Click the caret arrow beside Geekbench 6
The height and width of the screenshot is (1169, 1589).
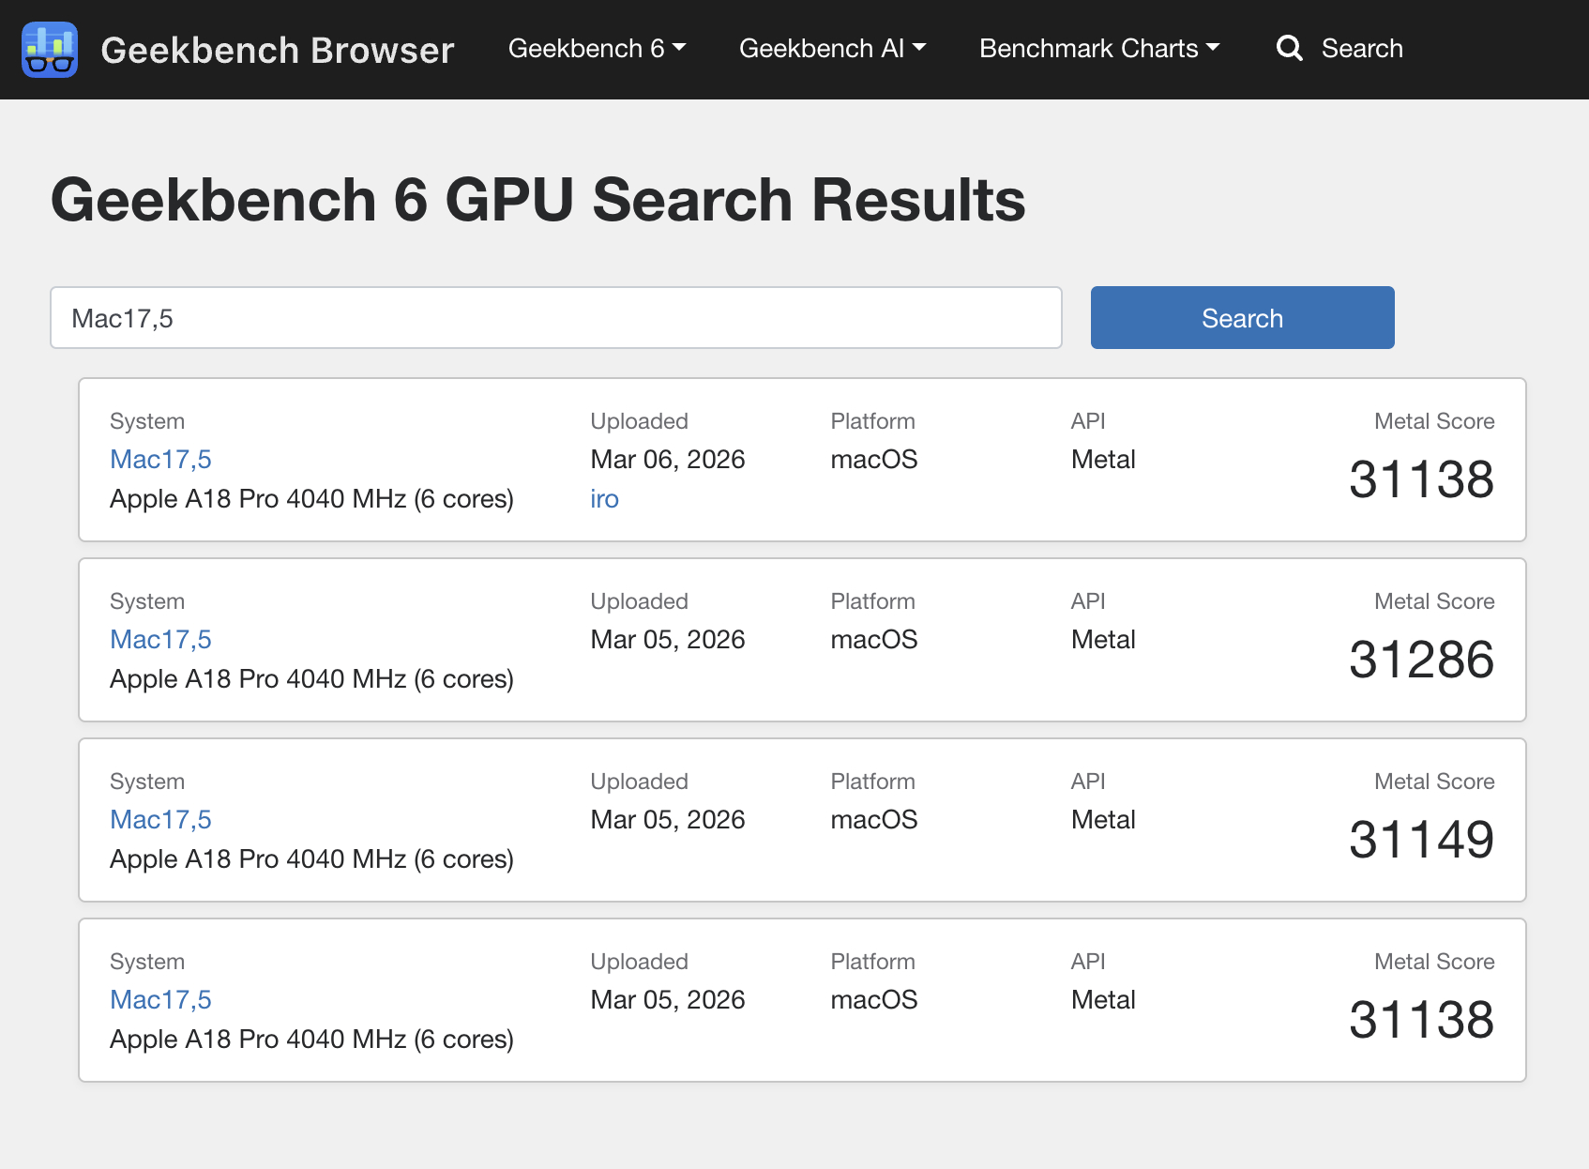pyautogui.click(x=679, y=48)
